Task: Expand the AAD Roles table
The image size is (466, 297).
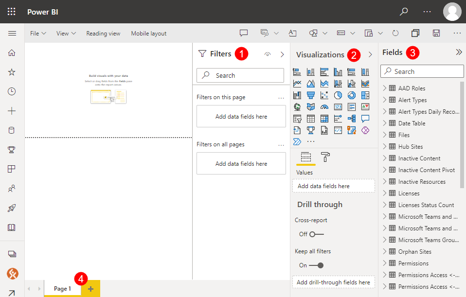Action: (x=385, y=88)
